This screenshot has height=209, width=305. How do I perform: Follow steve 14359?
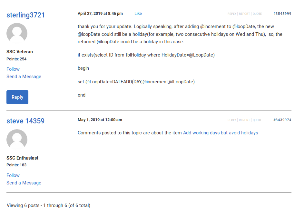13,175
